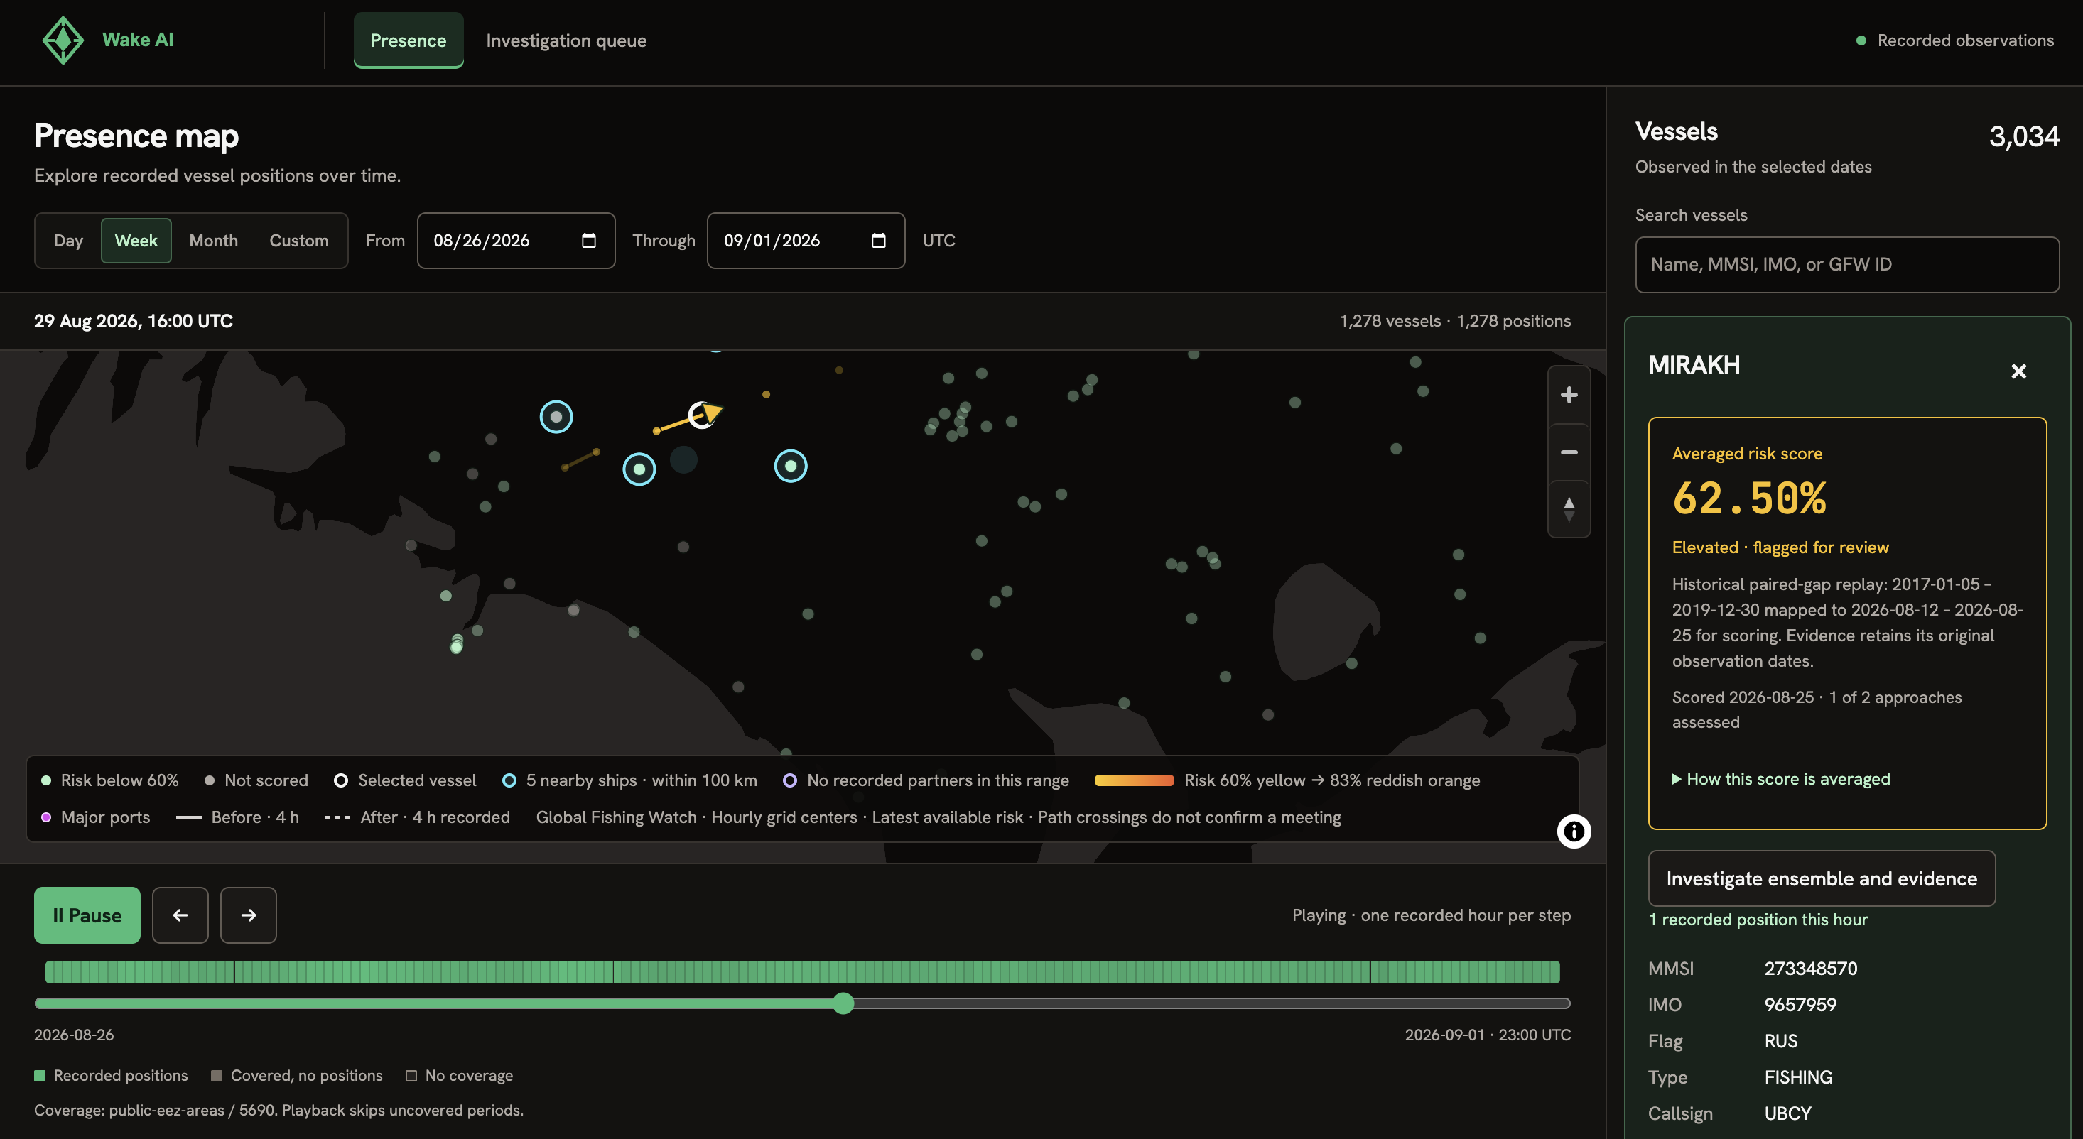Click the Through date field 09/01/2026
Viewport: 2083px width, 1139px height.
[806, 240]
